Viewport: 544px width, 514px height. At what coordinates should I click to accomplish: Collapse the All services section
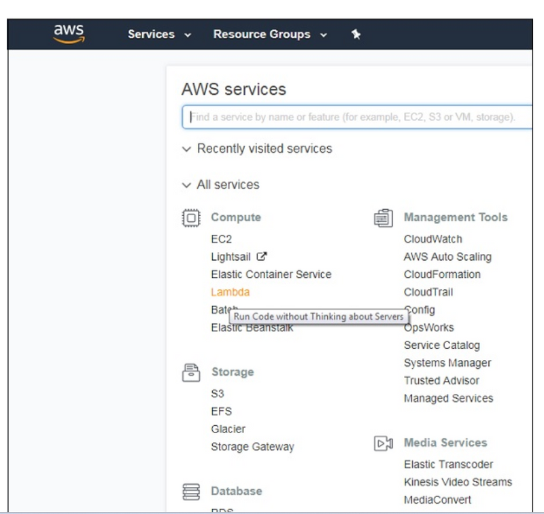tap(220, 185)
